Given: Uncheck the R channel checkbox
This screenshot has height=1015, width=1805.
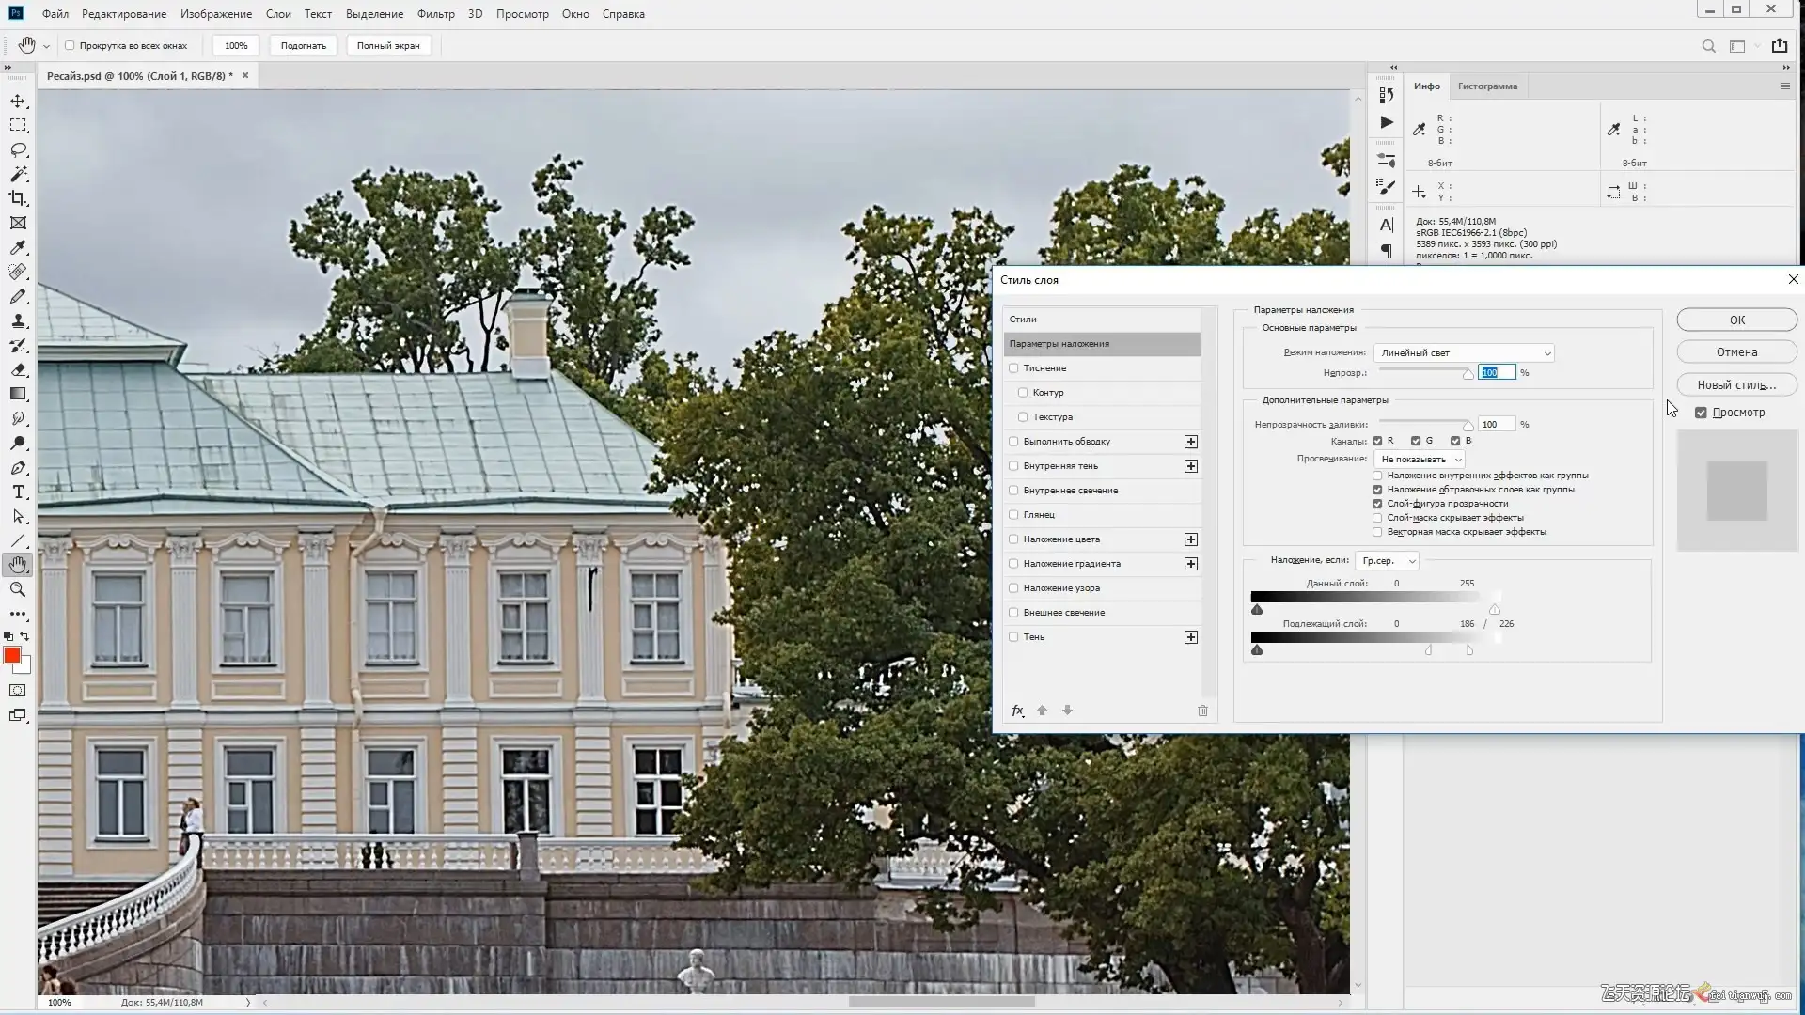Looking at the screenshot, I should (1377, 441).
